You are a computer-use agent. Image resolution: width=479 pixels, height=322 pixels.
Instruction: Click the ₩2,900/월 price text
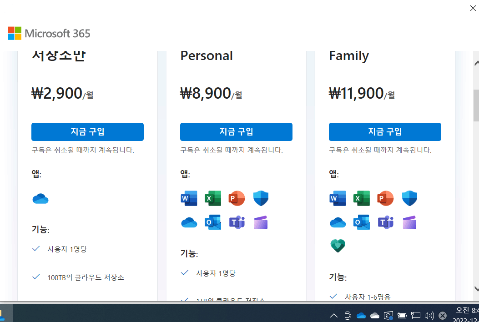click(62, 93)
